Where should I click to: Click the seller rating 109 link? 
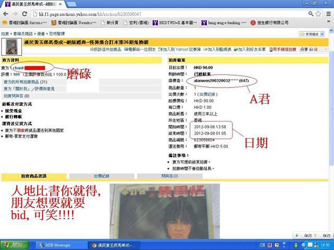[x=16, y=74]
